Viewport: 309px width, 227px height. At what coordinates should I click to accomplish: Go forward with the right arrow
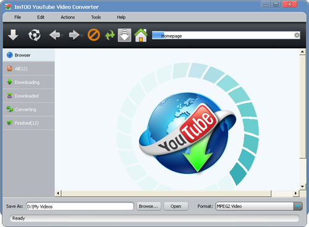tap(74, 35)
